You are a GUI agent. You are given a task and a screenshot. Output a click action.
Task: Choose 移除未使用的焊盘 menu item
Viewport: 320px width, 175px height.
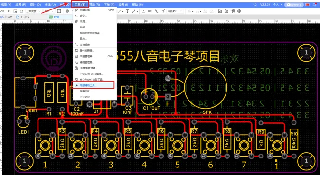(94, 33)
